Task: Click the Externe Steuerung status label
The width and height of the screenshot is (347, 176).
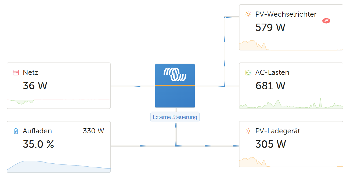Action: tap(175, 117)
